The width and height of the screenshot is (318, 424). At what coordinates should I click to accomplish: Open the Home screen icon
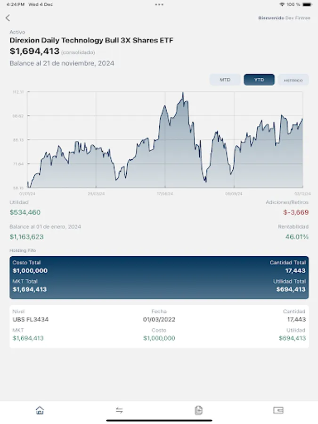[40, 410]
